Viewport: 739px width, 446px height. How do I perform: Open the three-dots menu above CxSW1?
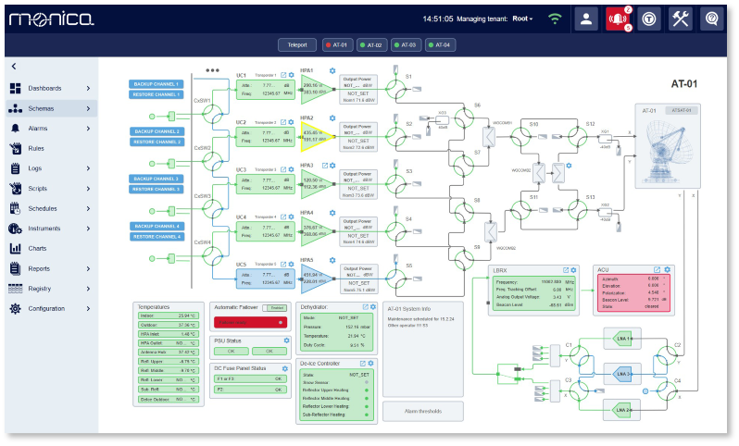point(212,70)
